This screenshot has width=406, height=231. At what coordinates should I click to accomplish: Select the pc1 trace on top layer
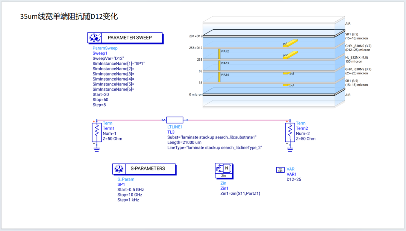click(291, 42)
